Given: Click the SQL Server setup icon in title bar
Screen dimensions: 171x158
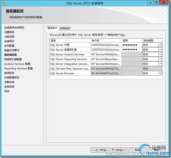Looking at the screenshot, I should click(4, 3).
